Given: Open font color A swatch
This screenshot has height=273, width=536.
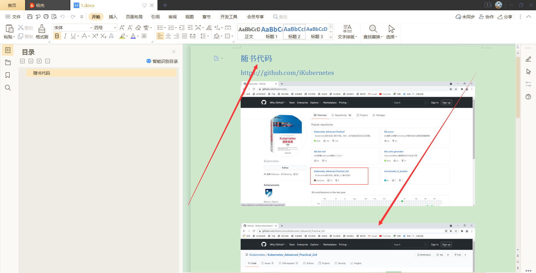Looking at the screenshot, I should 133,36.
